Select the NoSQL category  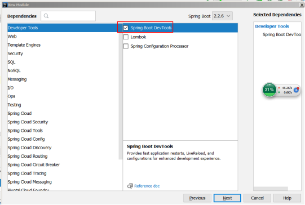(63, 70)
